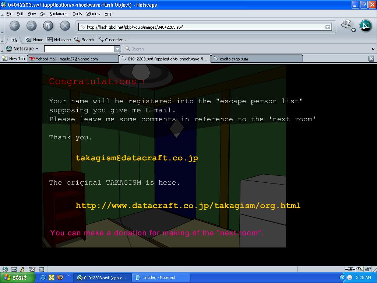Click the Reload page button
This screenshot has width=377, height=283.
point(48,26)
